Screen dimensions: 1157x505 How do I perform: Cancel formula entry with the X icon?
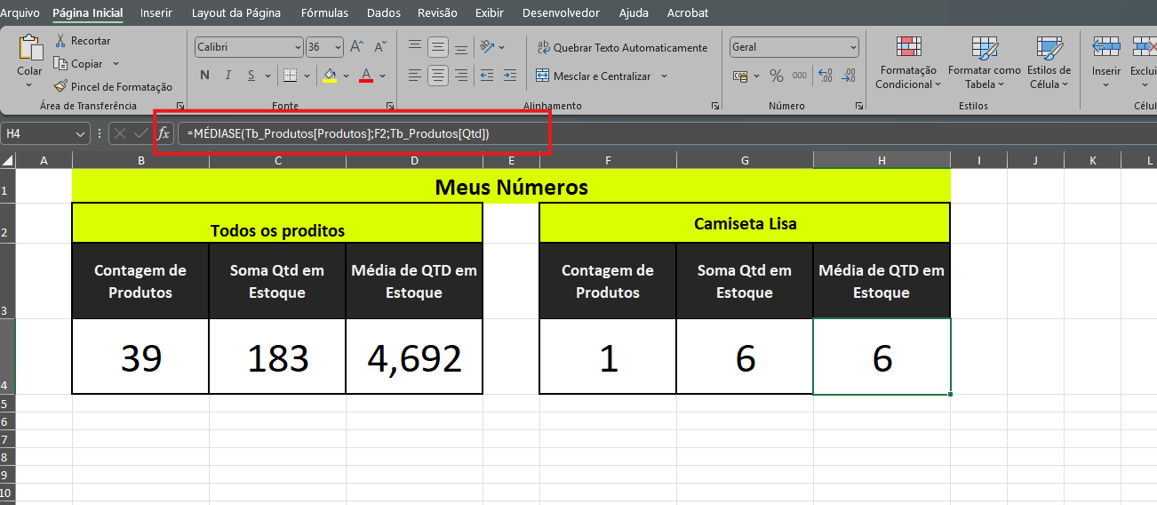120,133
